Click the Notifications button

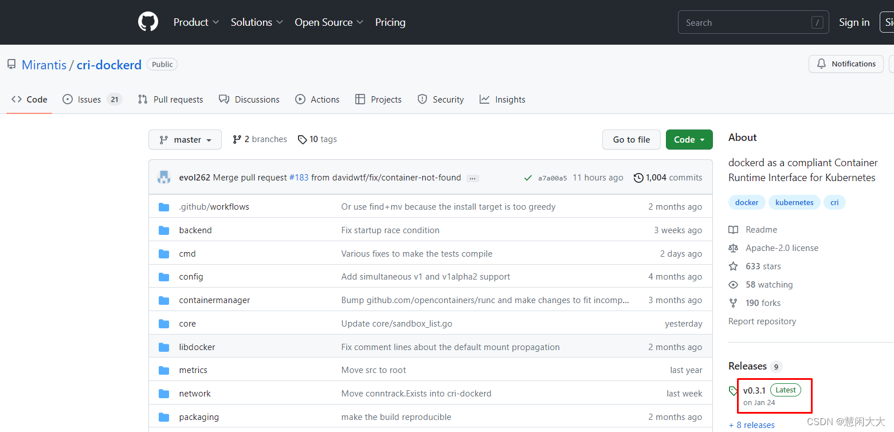(x=846, y=64)
